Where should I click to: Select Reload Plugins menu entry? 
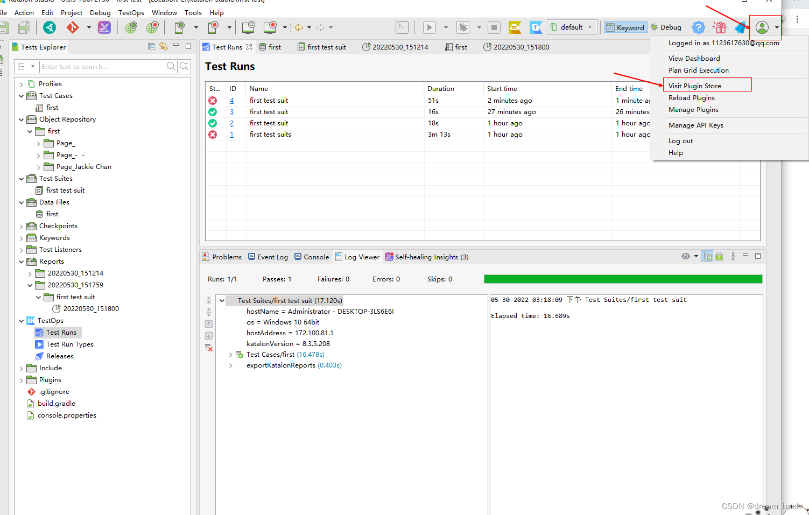[x=692, y=98]
